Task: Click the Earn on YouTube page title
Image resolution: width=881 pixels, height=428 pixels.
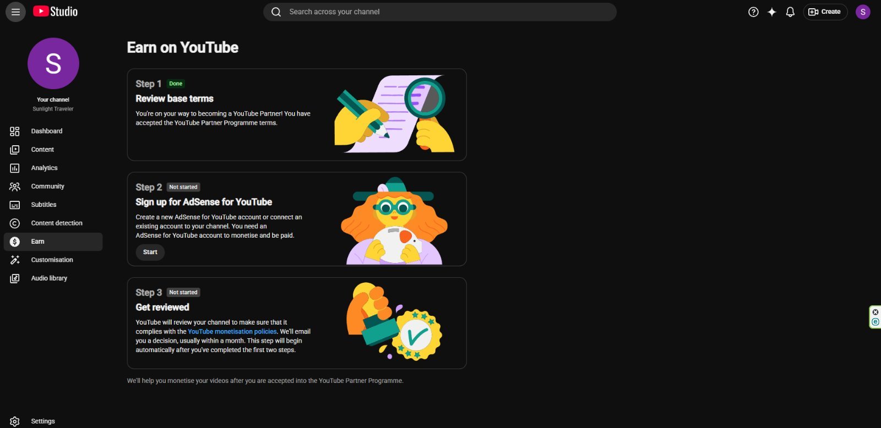Action: click(183, 47)
